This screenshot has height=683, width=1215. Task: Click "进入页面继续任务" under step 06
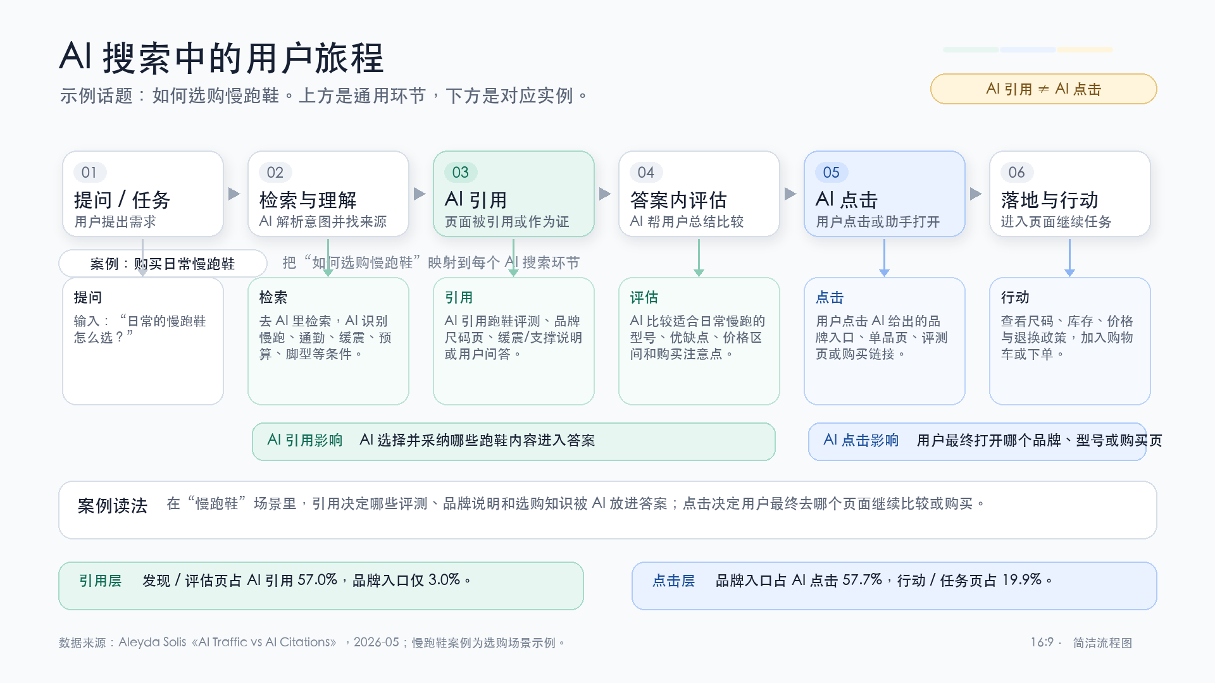tap(1056, 222)
